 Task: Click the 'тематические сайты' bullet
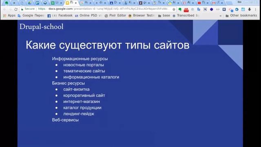click(84, 71)
